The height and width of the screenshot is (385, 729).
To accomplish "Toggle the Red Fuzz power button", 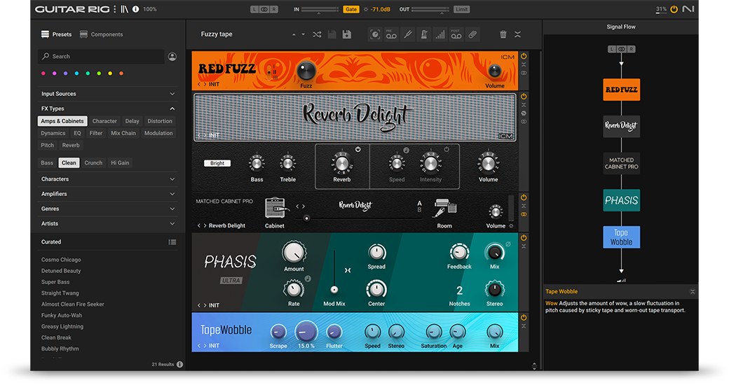I will pyautogui.click(x=524, y=56).
